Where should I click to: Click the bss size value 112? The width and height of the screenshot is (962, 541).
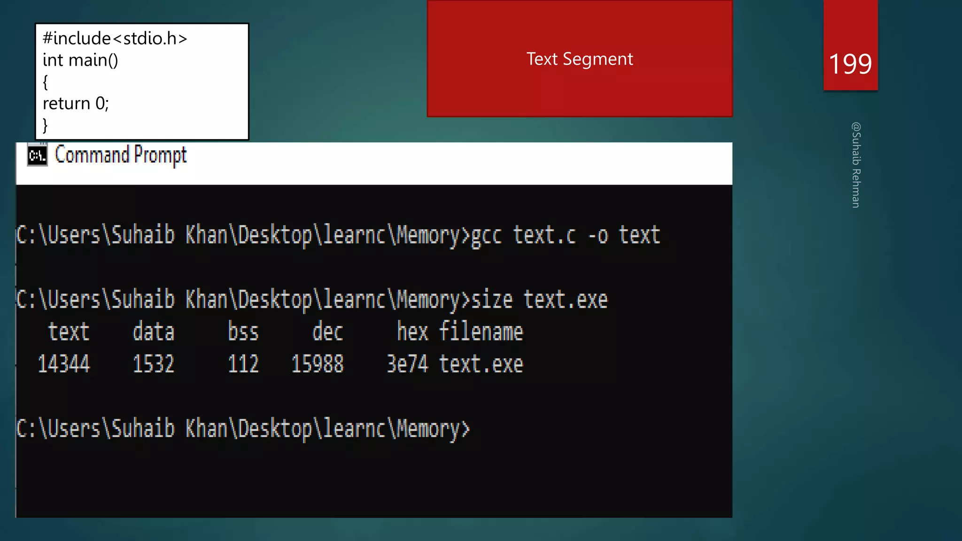point(243,364)
